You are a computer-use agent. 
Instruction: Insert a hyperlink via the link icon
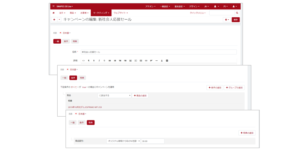[x=146, y=60]
